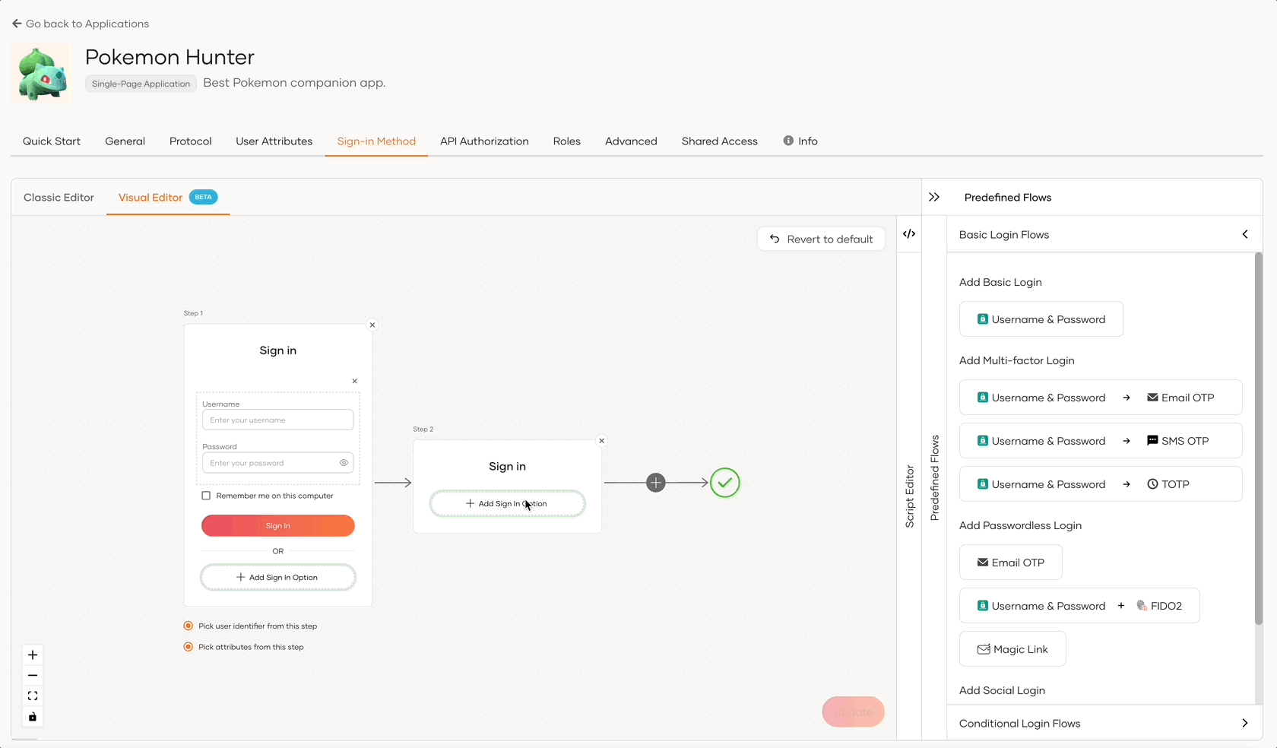1277x748 pixels.
Task: Click the Add Basic Login heading
Action: point(1000,282)
